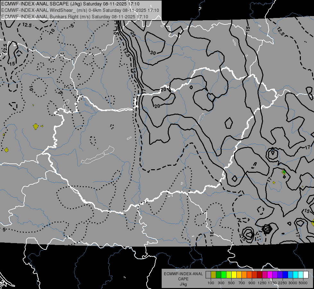Click the 25 contour label

pyautogui.click(x=133, y=34)
